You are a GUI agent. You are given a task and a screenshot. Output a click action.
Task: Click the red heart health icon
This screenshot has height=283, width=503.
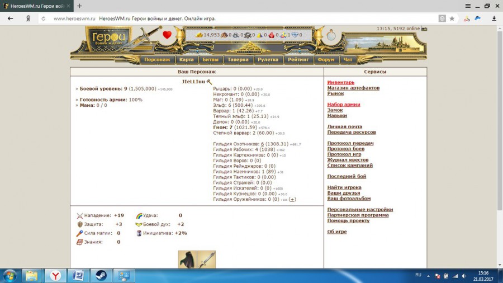167,35
